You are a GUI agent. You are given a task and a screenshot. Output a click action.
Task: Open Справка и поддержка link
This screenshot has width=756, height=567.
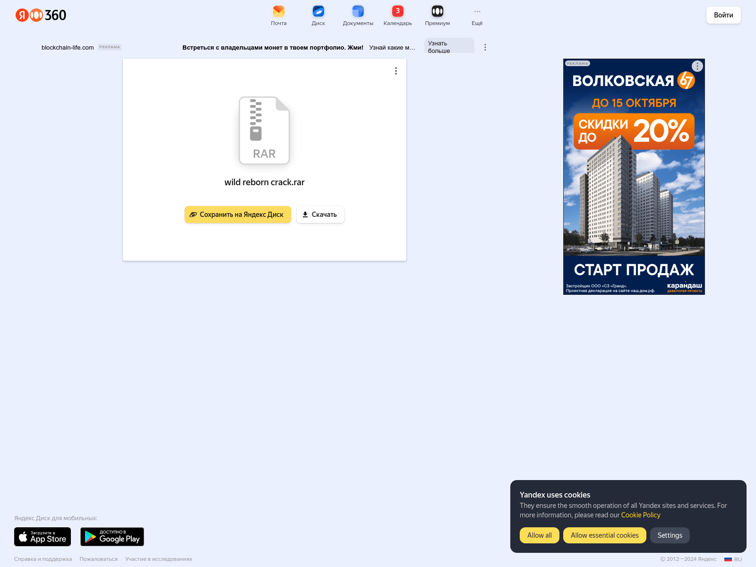[43, 559]
